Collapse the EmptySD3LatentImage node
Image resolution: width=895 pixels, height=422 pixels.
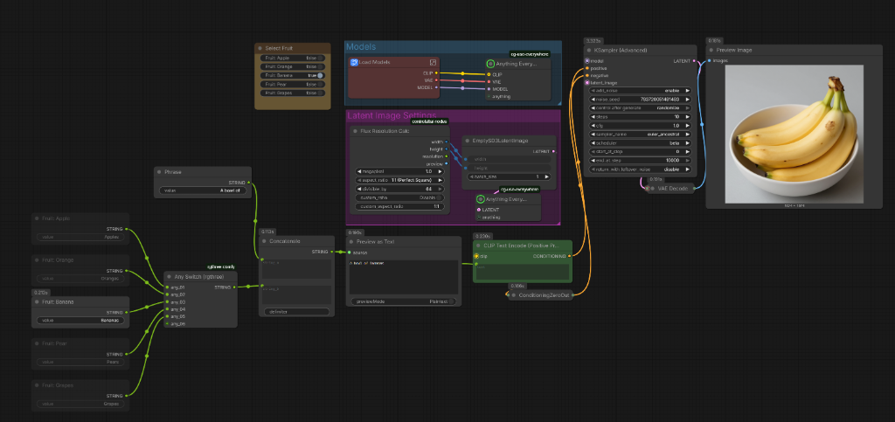(468, 141)
